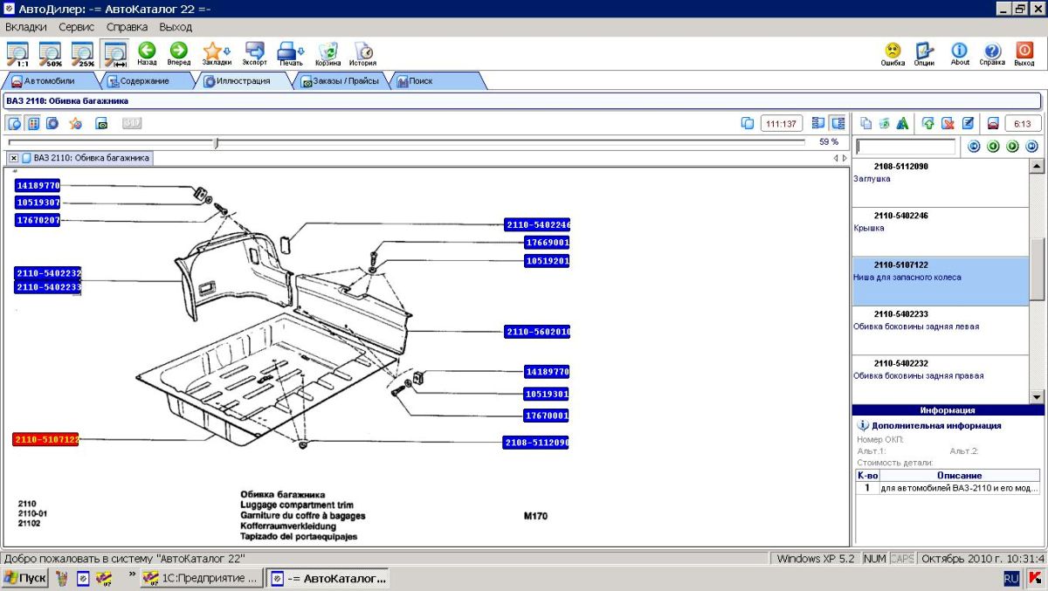Click the green up-arrow icon in parts panel
The image size is (1048, 591).
pyautogui.click(x=928, y=123)
